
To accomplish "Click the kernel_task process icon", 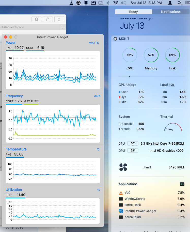I will 121,205.
